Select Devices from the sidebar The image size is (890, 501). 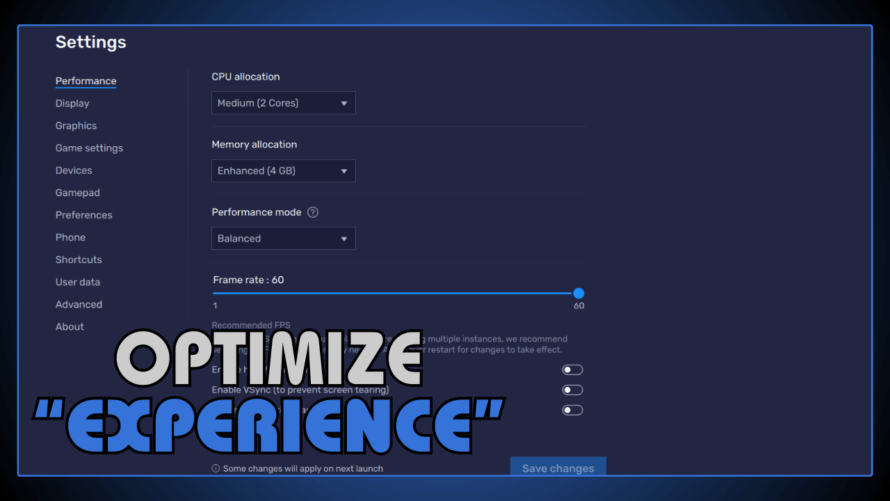[x=73, y=170]
